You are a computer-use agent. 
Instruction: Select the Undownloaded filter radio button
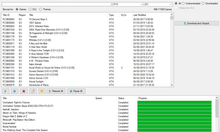(183, 4)
